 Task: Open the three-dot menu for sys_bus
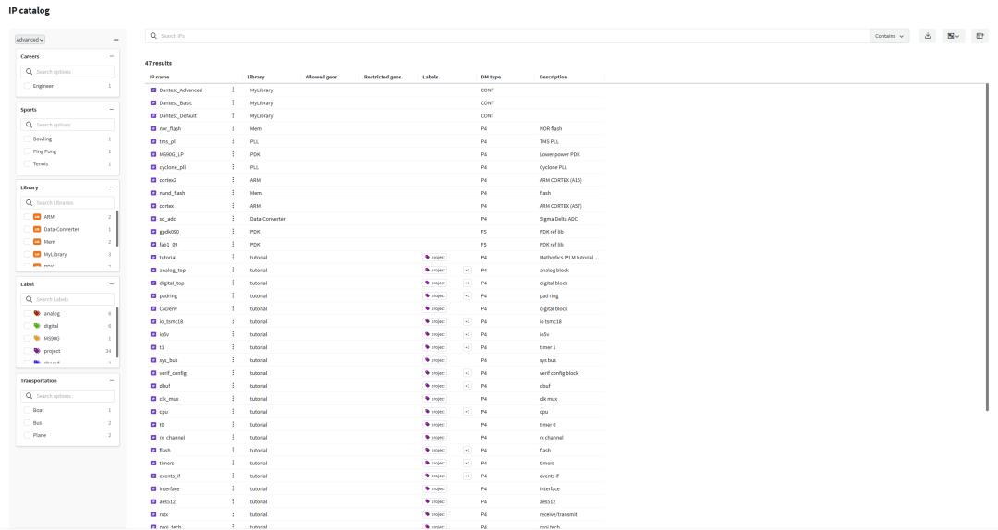click(x=233, y=360)
